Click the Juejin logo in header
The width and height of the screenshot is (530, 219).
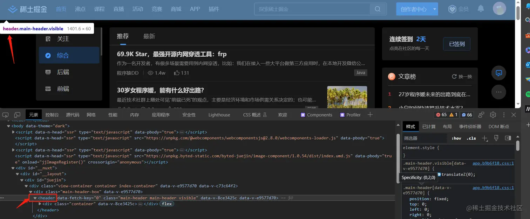click(x=27, y=9)
